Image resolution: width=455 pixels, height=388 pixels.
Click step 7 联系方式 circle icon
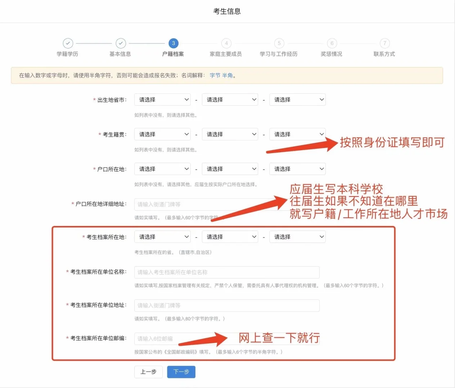pos(384,43)
